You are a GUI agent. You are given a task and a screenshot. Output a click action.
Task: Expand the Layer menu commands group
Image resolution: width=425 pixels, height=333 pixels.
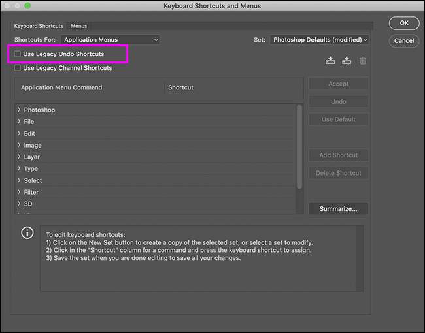click(19, 157)
